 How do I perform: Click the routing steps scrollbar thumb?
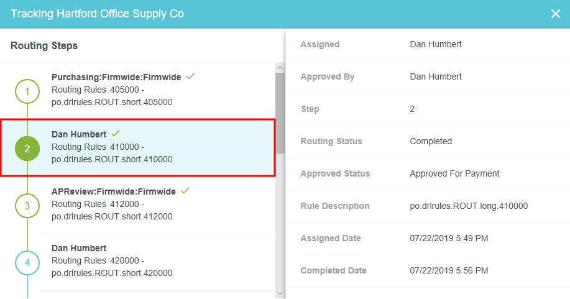pos(280,112)
